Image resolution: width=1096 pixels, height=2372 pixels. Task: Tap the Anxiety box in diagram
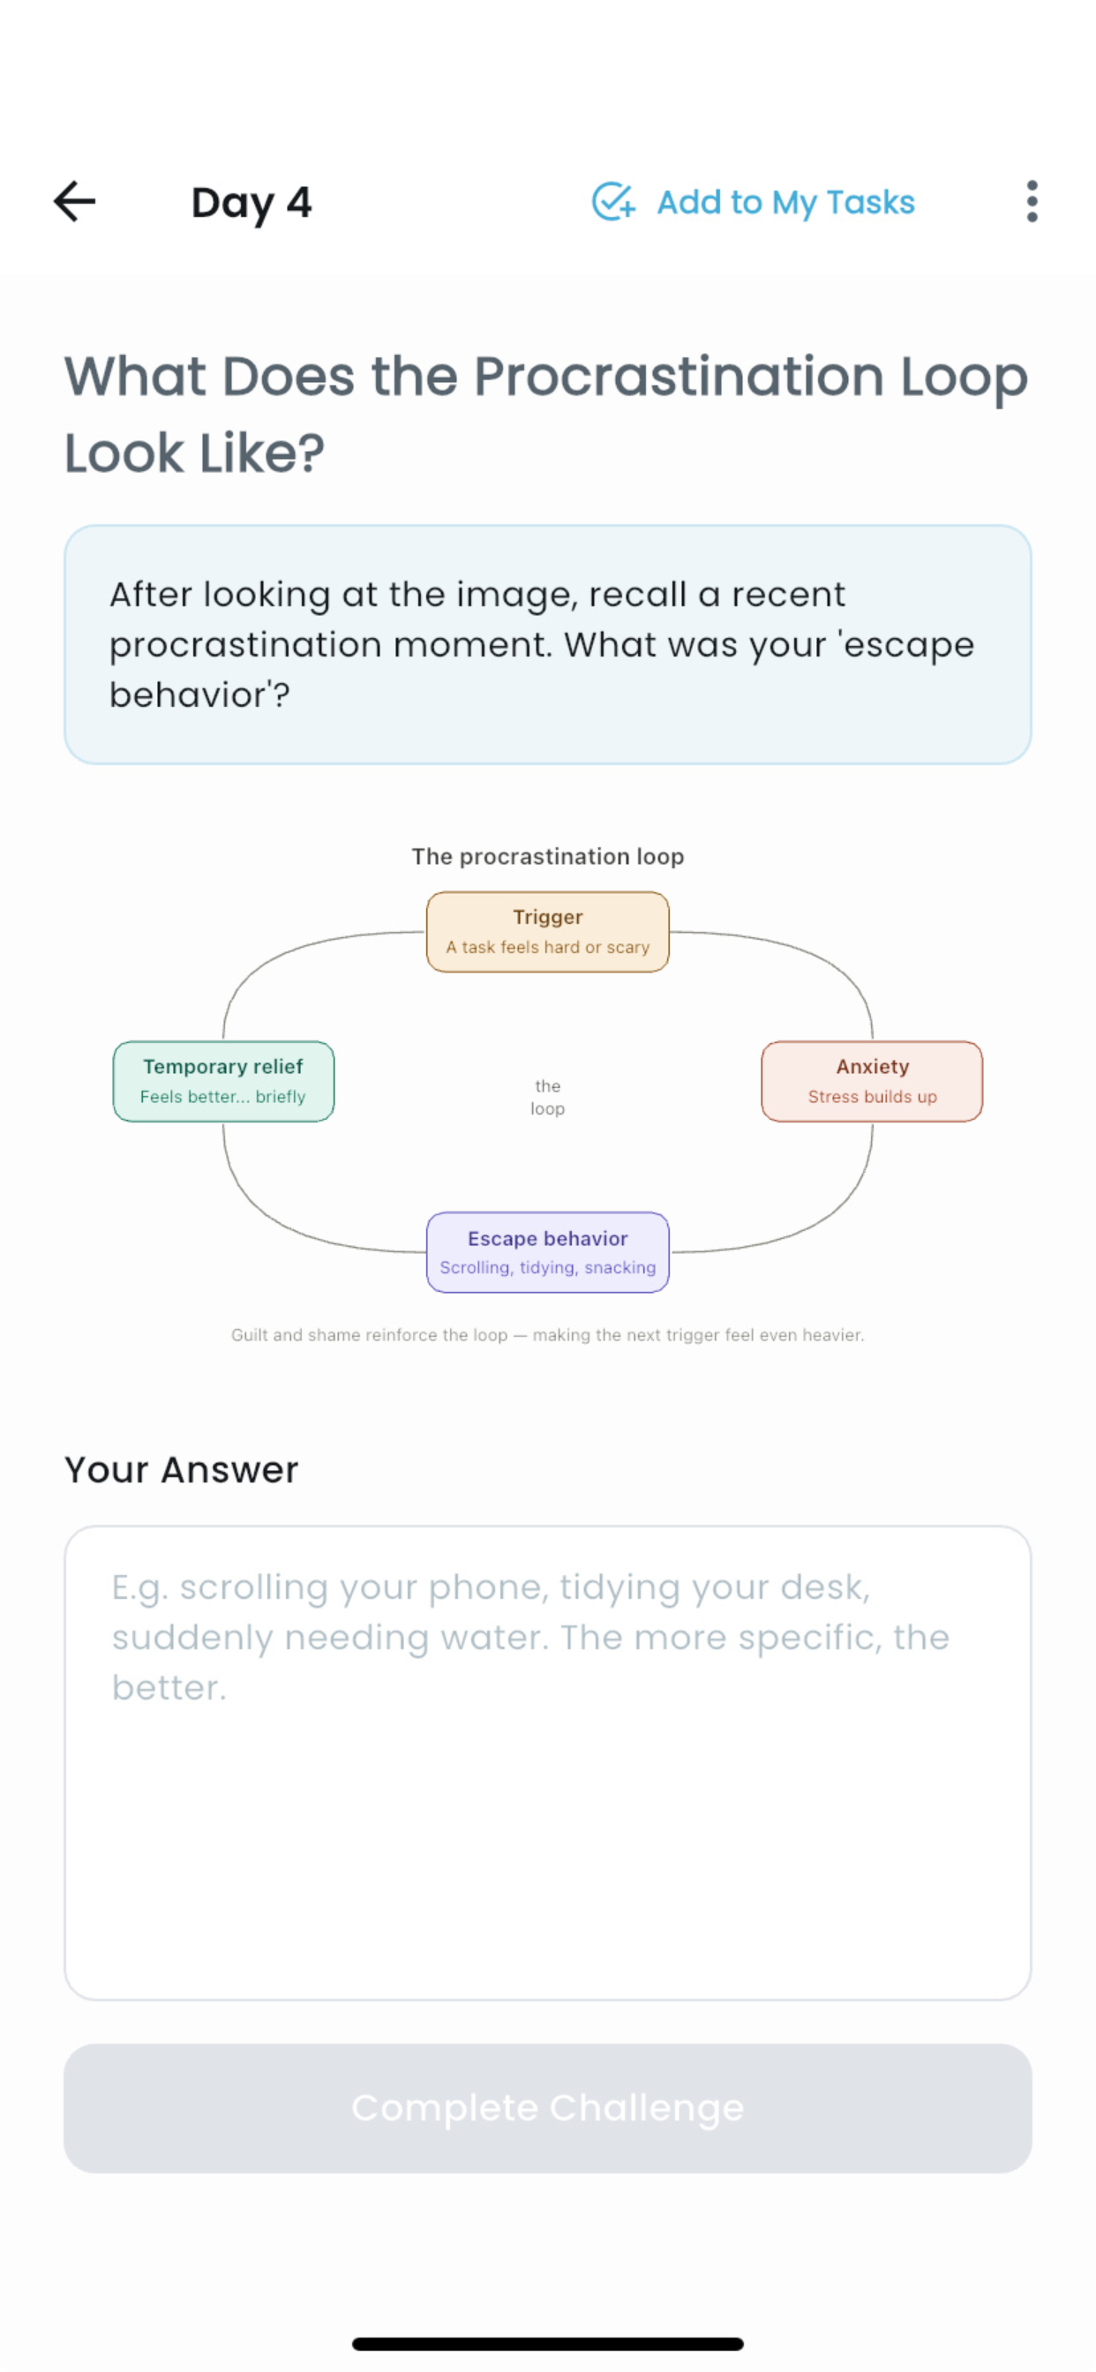pyautogui.click(x=872, y=1081)
